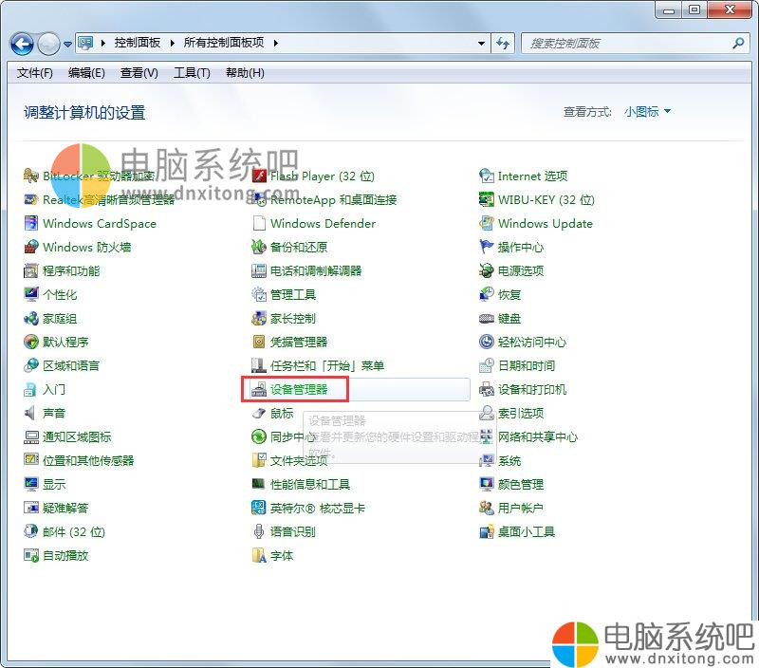Open the 查看(V) menu
The height and width of the screenshot is (668, 759).
[139, 73]
